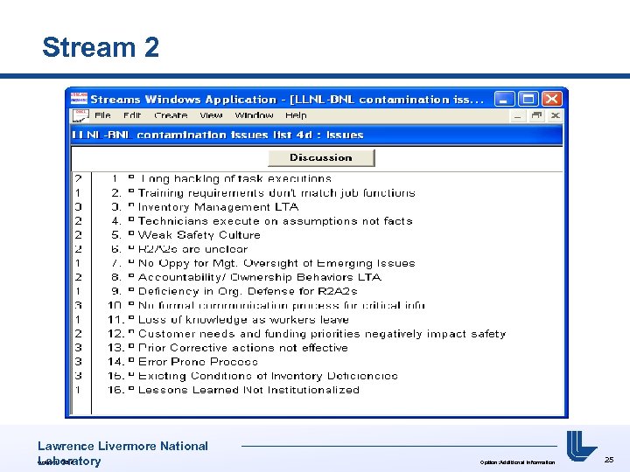630x472 pixels.
Task: Select 'Lessons Learned Not Institutionalized' issue
Action: click(x=248, y=390)
